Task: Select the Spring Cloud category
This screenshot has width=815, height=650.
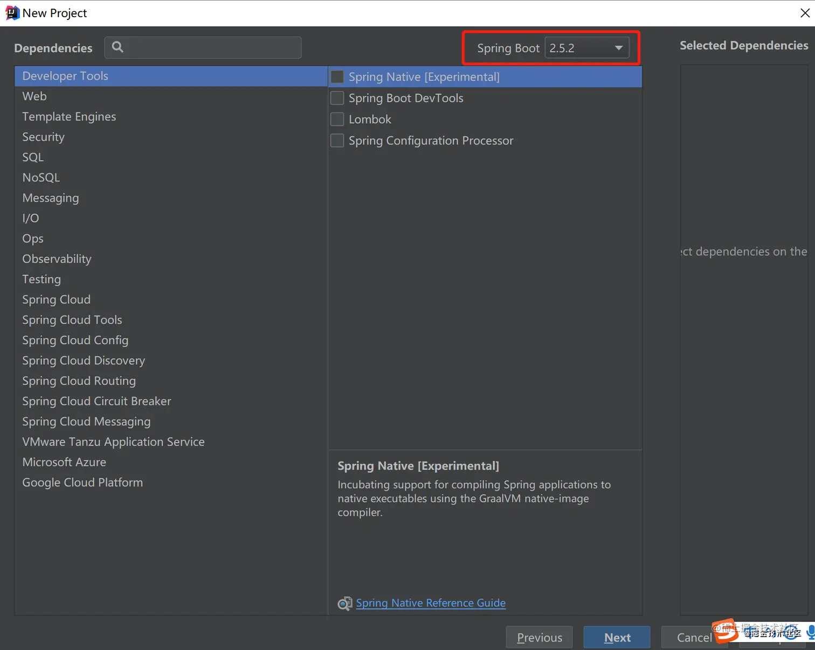Action: point(171,299)
